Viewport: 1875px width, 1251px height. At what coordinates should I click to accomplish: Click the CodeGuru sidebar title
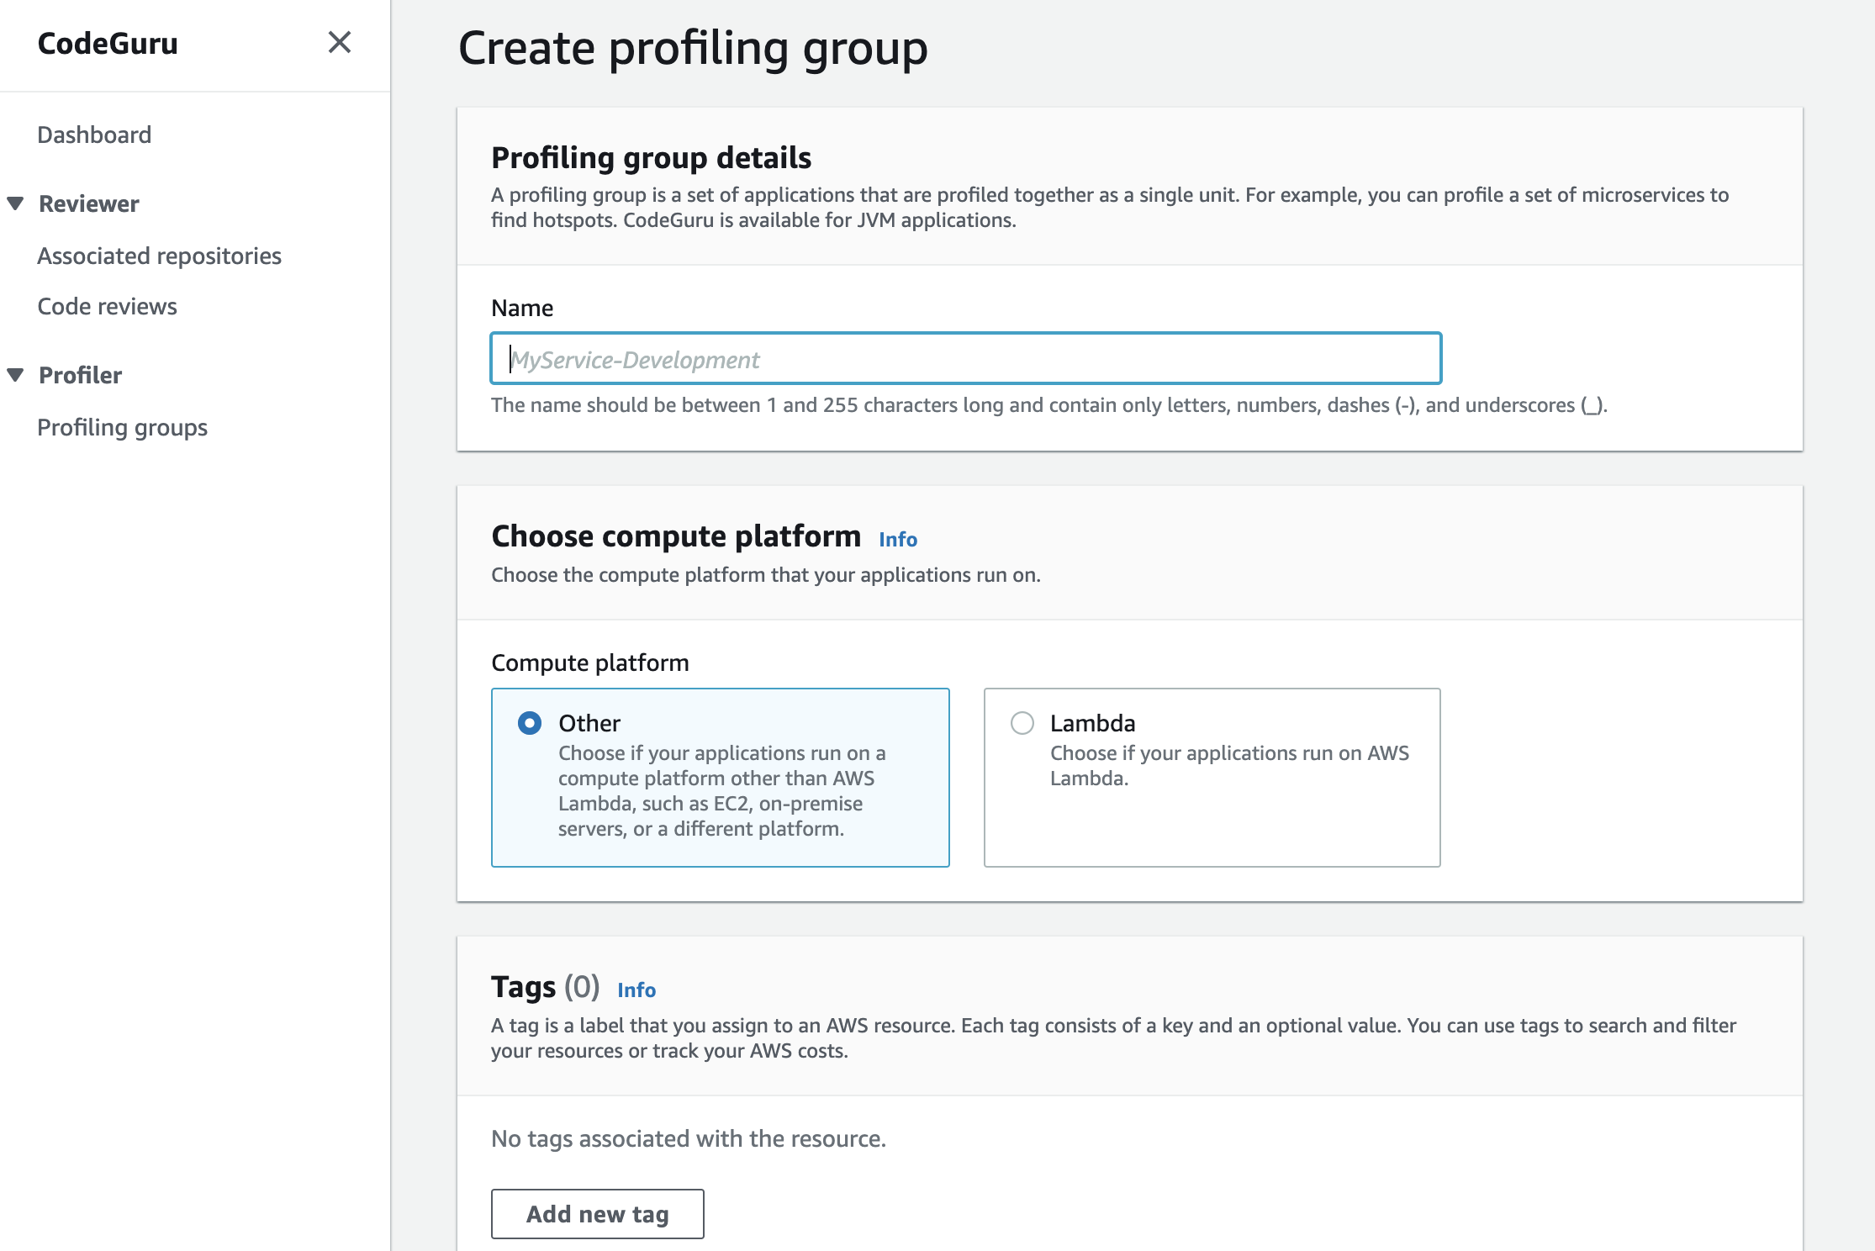[108, 44]
